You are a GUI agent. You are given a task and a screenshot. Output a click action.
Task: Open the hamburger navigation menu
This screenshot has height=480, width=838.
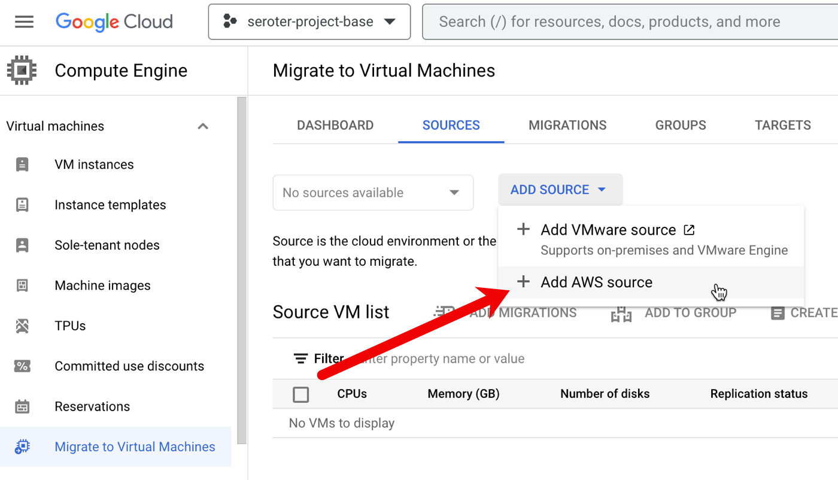pyautogui.click(x=24, y=22)
